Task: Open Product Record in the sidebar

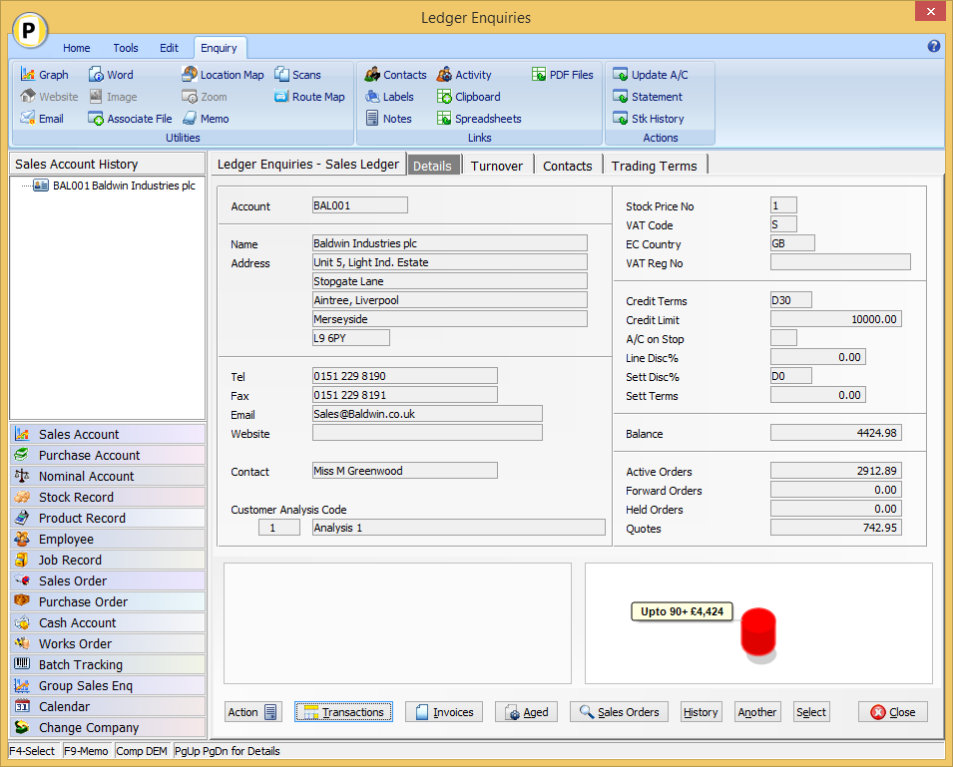Action: click(108, 518)
